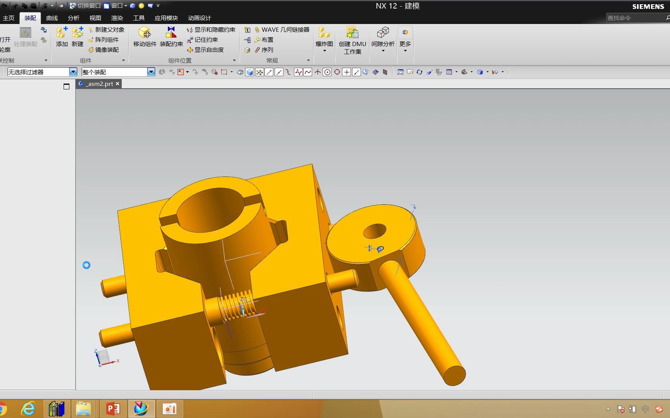Open PowerPoint from the Windows taskbar
The width and height of the screenshot is (670, 418).
pos(113,409)
